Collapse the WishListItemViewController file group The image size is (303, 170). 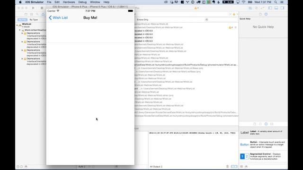20,30
